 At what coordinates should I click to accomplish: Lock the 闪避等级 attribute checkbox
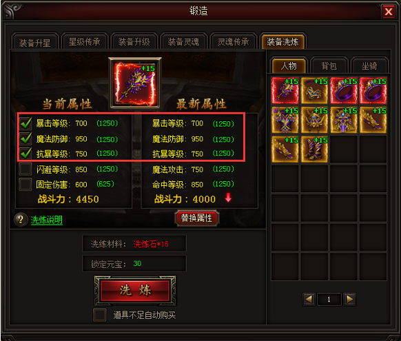(25, 169)
